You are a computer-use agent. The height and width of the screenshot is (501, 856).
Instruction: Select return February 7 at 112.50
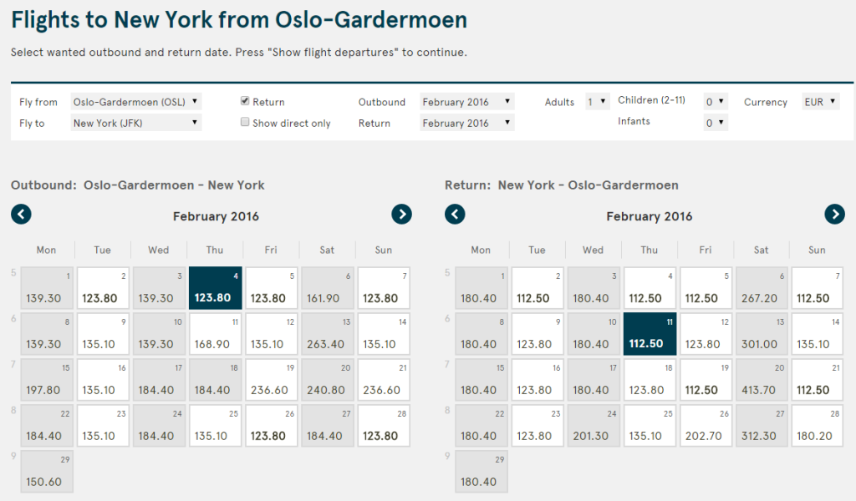click(818, 288)
